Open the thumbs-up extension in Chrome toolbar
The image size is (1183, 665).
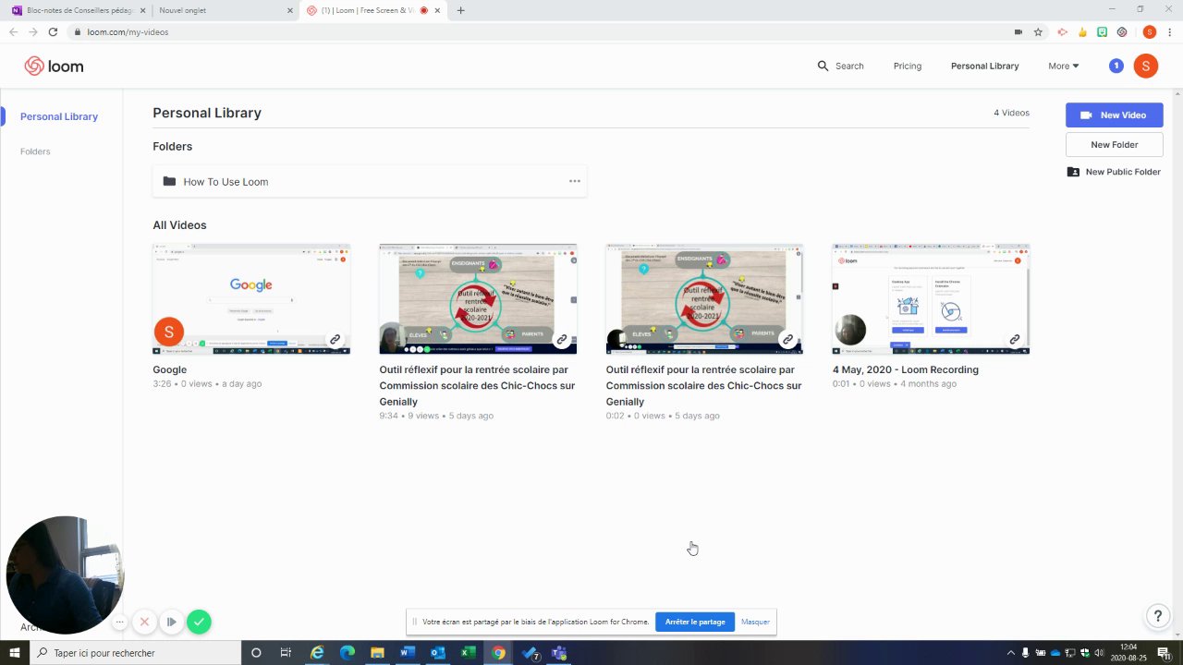1082,31
